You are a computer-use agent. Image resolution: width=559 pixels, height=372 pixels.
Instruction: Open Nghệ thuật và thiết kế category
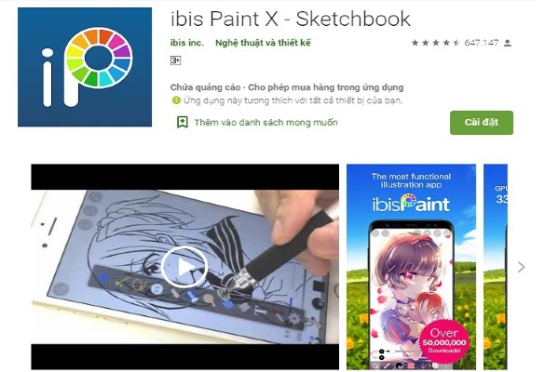click(263, 43)
